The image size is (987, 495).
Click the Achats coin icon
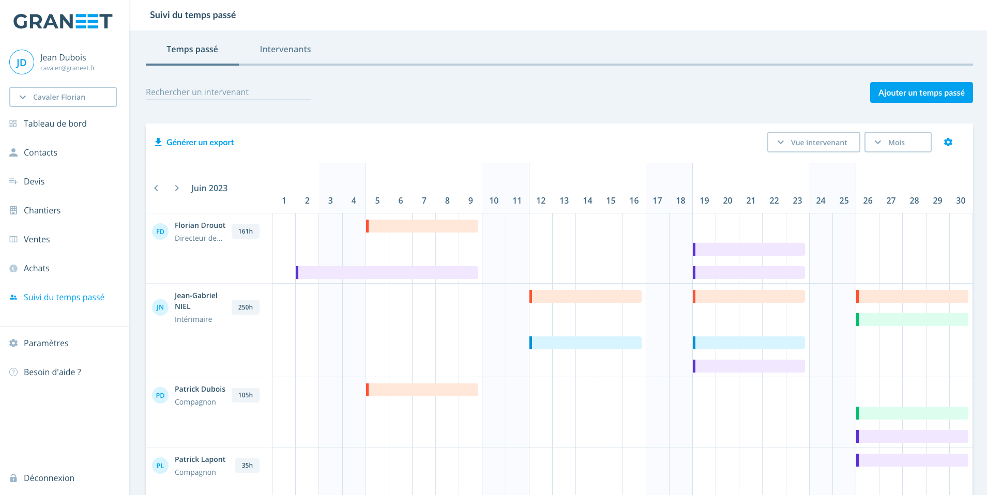[13, 268]
